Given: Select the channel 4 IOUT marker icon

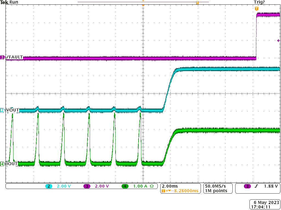Looking at the screenshot, I should pyautogui.click(x=2, y=164).
